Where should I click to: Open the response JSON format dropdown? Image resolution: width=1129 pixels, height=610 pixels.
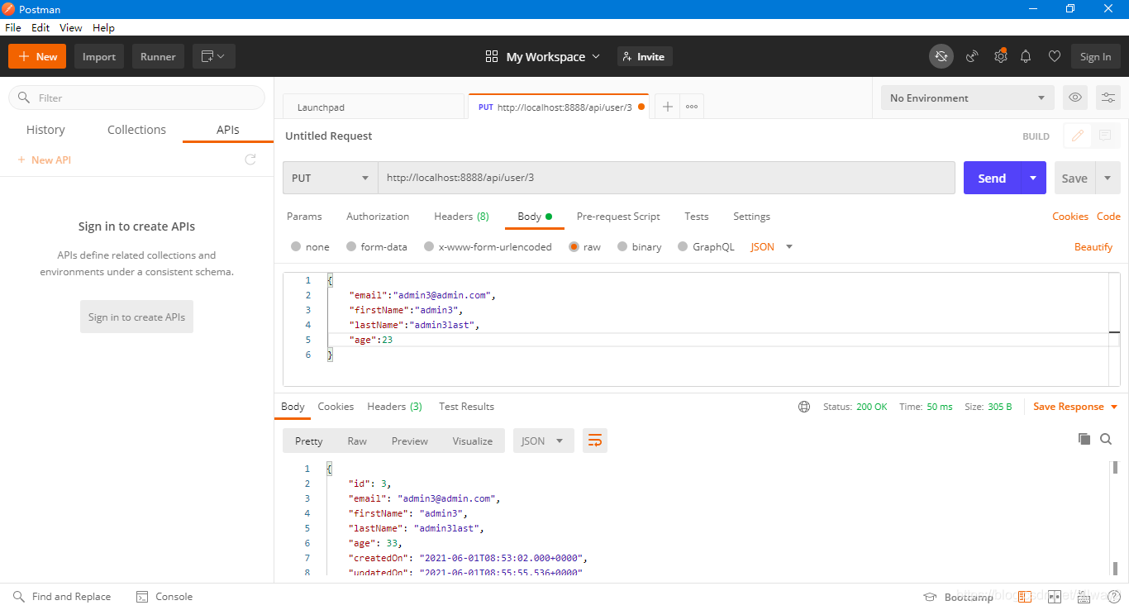click(544, 441)
